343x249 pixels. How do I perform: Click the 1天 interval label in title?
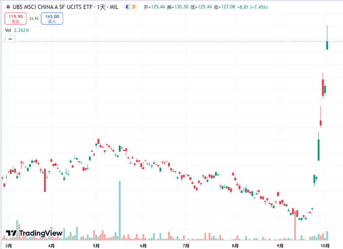(x=101, y=7)
